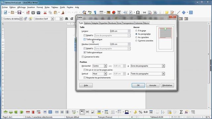212x119 pixels.
Task: Click the Cut scissors icon
Action: (45, 13)
